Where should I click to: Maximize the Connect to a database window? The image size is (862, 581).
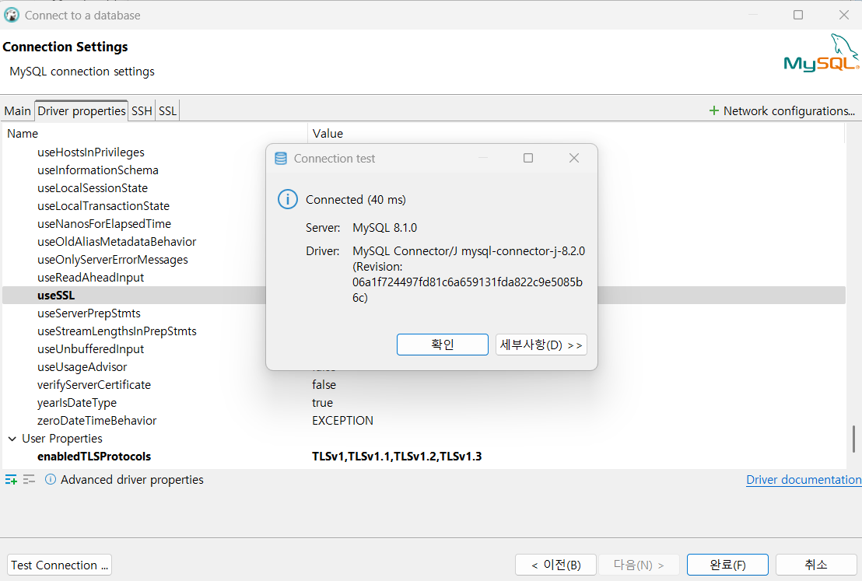click(x=798, y=15)
